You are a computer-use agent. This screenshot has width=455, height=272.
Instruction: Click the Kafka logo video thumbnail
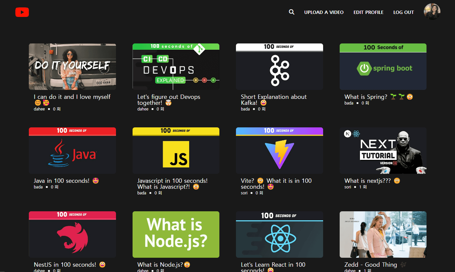point(279,67)
